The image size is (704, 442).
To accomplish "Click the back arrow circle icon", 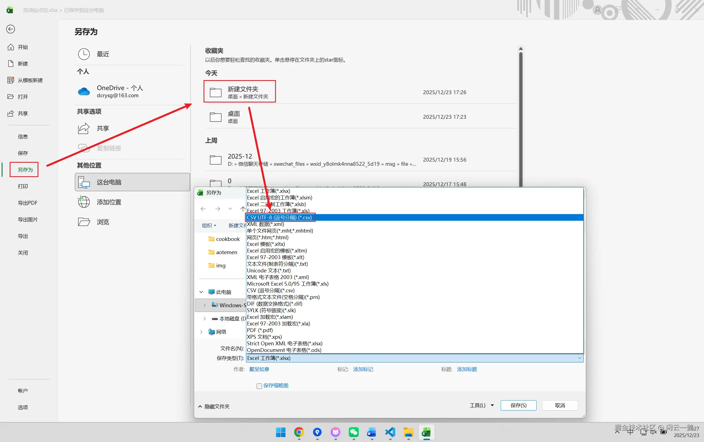I will pyautogui.click(x=10, y=29).
